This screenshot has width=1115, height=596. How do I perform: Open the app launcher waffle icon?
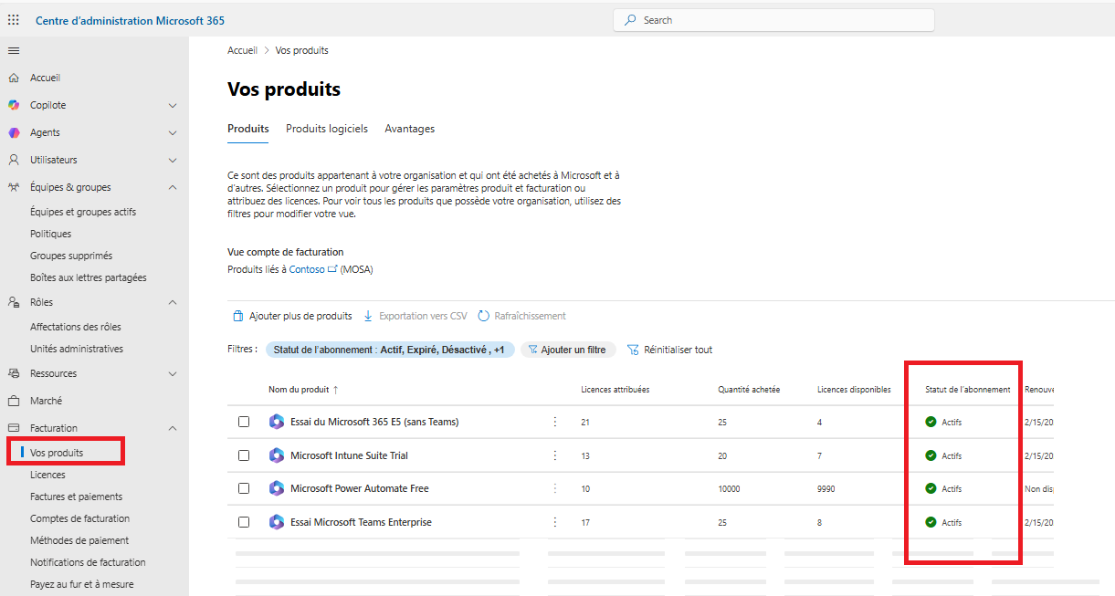coord(14,20)
